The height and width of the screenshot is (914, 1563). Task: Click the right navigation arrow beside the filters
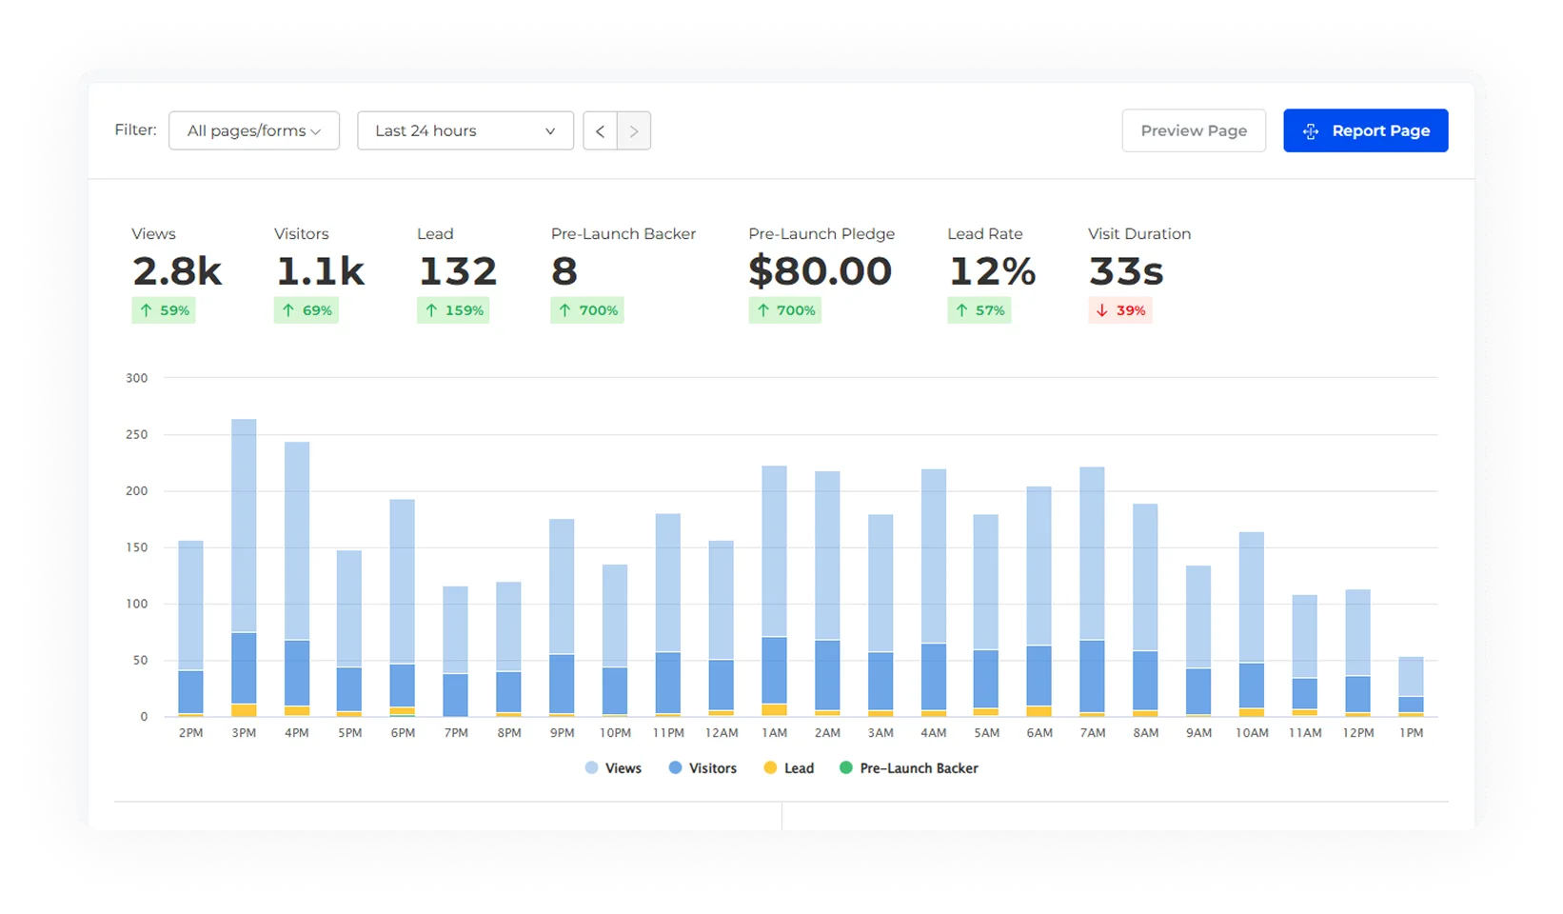coord(633,130)
